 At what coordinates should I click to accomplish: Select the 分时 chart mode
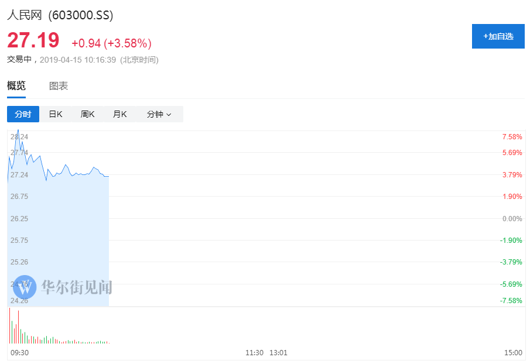23,114
